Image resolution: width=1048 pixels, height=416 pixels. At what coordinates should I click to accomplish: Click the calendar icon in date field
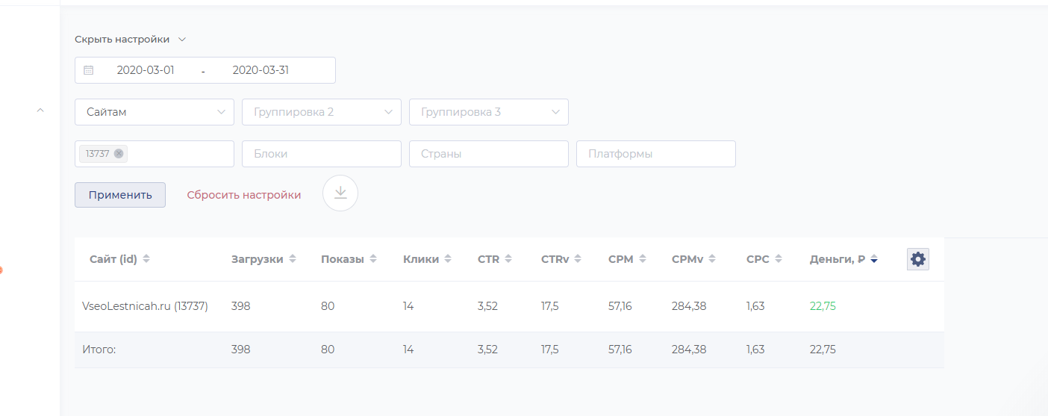point(89,70)
